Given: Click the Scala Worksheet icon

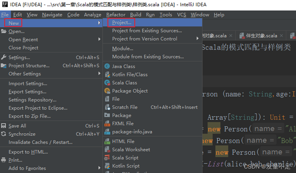Looking at the screenshot, I should coord(107,149).
